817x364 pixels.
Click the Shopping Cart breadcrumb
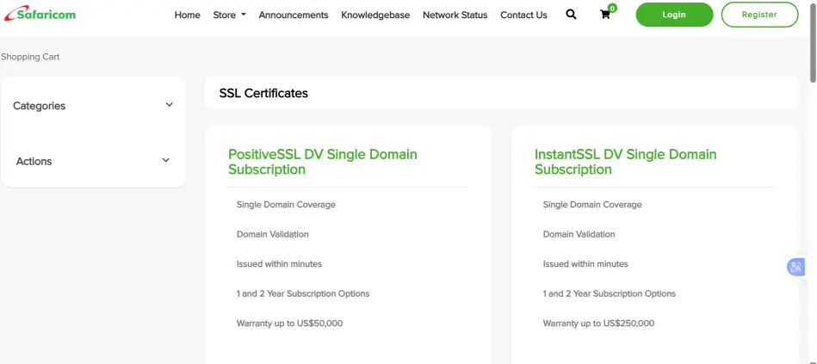[x=30, y=57]
